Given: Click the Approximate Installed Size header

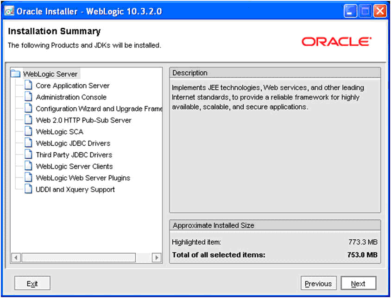Looking at the screenshot, I should pyautogui.click(x=275, y=225).
